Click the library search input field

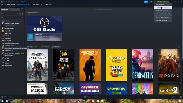(12, 17)
